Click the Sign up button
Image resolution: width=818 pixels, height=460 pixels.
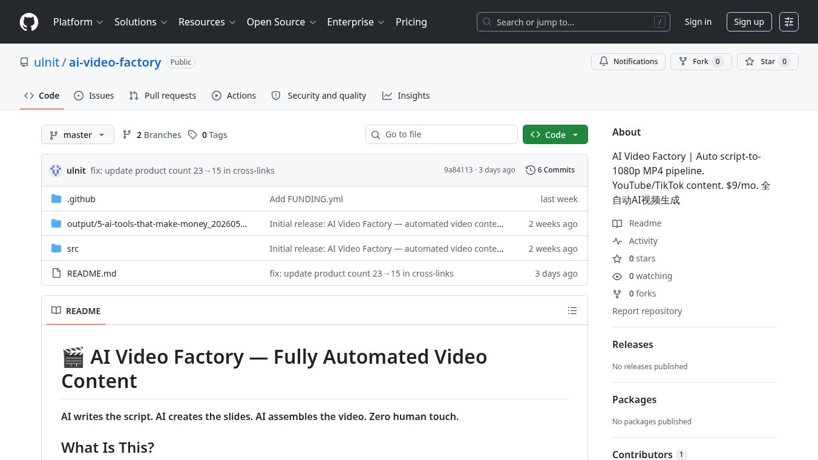point(749,22)
